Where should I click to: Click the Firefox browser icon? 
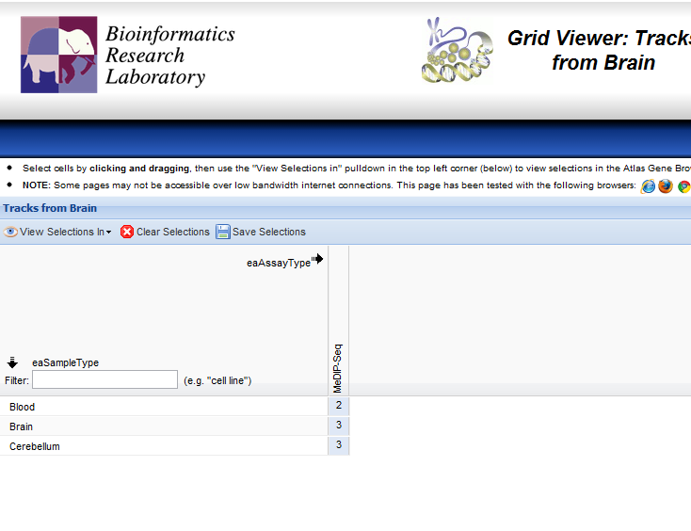coord(666,186)
